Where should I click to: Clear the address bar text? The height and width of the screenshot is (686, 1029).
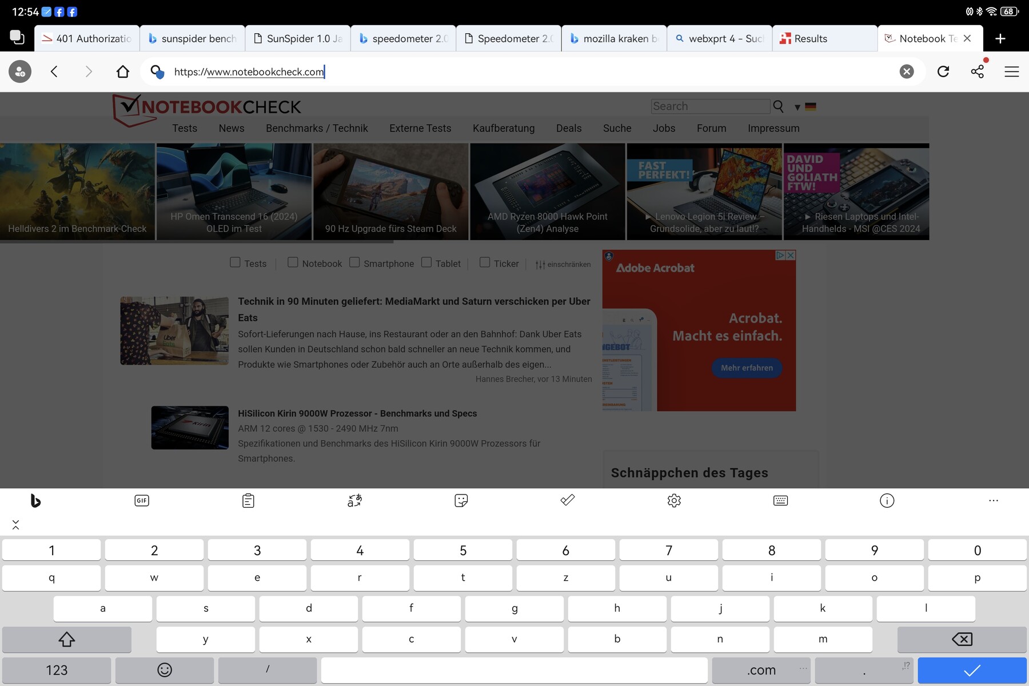(907, 71)
